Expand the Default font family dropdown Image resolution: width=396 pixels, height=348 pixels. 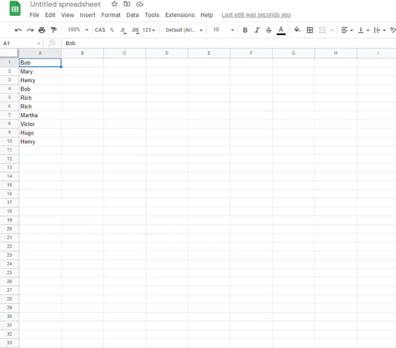[x=184, y=30]
